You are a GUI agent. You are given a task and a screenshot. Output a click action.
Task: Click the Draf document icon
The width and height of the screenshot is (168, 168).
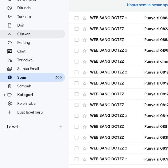click(x=10, y=25)
